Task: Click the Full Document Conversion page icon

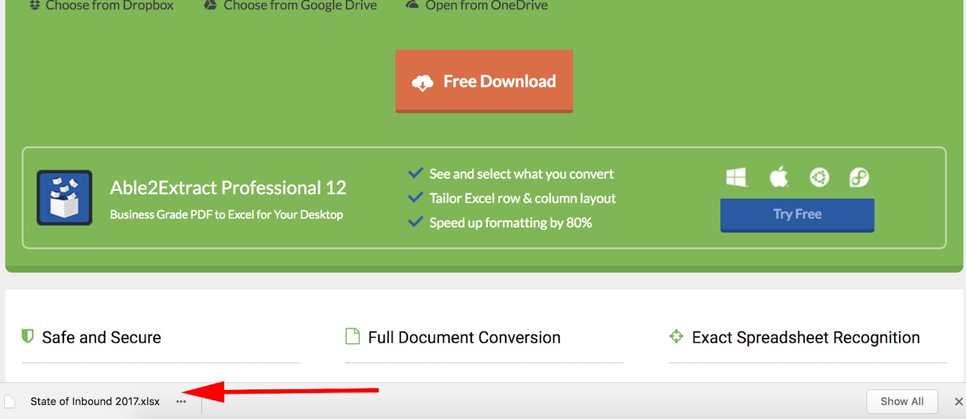Action: tap(353, 336)
